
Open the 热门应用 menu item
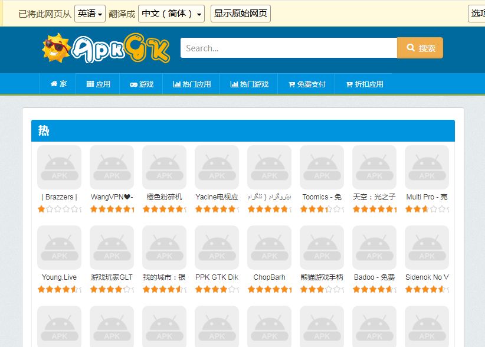pyautogui.click(x=192, y=84)
